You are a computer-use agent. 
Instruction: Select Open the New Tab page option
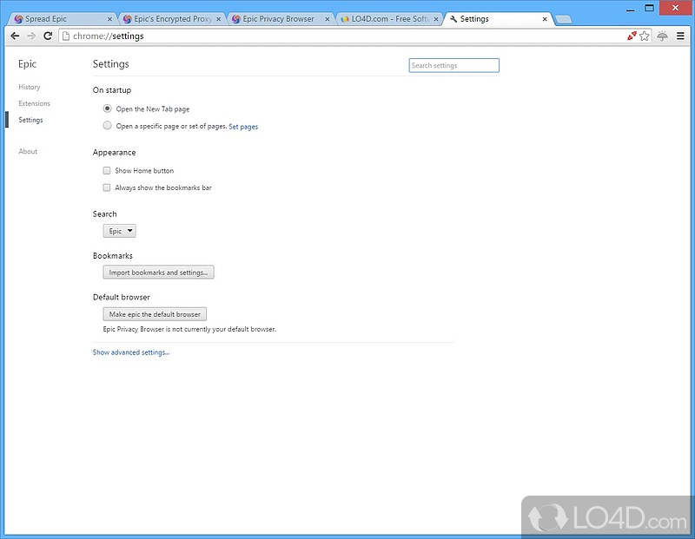coord(107,108)
